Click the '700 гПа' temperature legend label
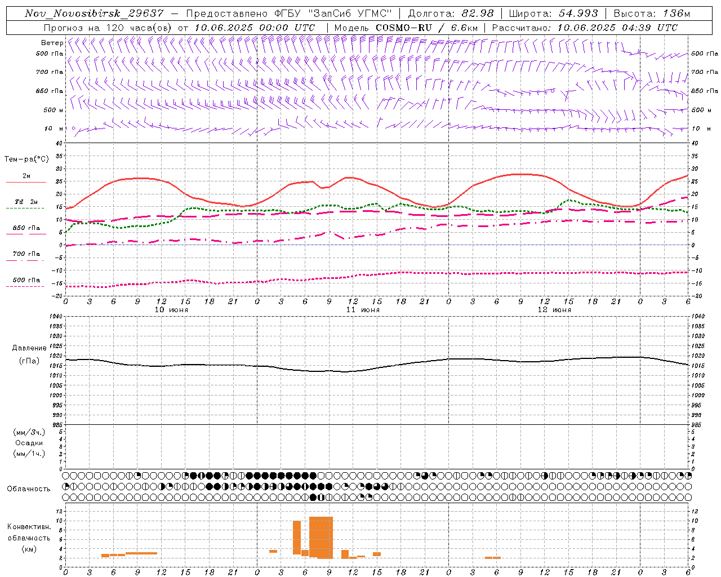 [26, 254]
